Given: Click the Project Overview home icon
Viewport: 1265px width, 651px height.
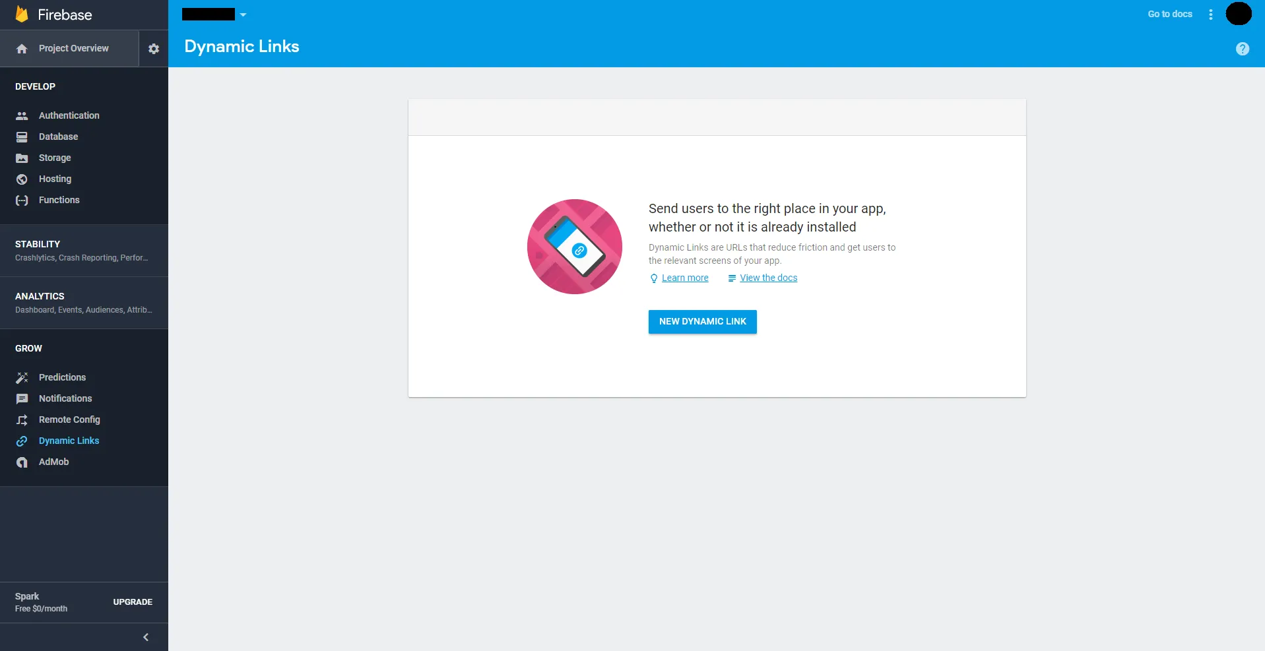Looking at the screenshot, I should [x=22, y=49].
